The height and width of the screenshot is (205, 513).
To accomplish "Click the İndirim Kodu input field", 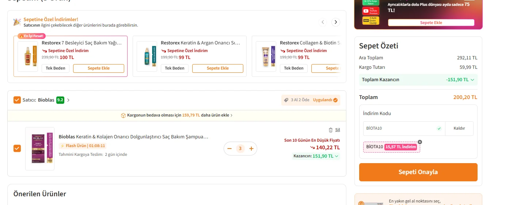I will coord(398,129).
